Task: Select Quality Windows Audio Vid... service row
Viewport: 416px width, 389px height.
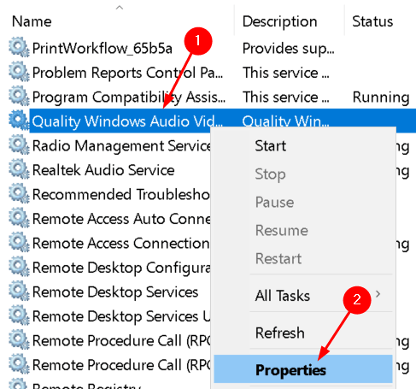Action: coord(222,121)
